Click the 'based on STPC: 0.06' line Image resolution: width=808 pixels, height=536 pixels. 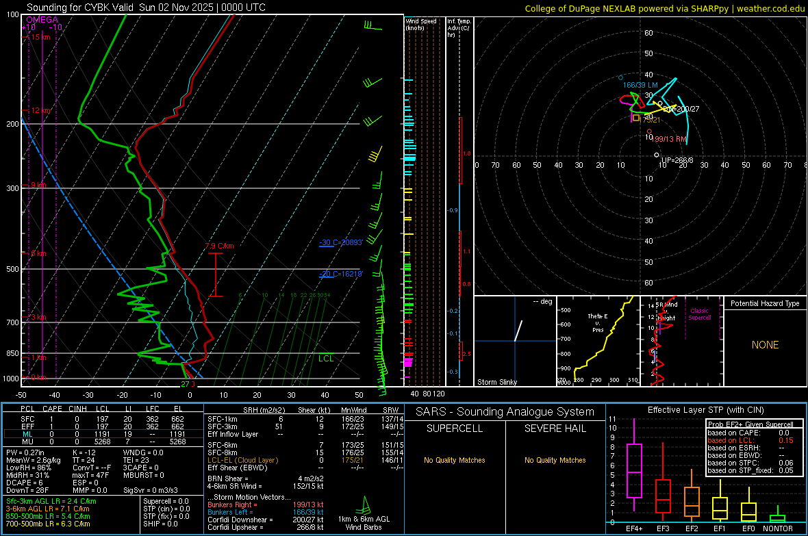coord(750,463)
